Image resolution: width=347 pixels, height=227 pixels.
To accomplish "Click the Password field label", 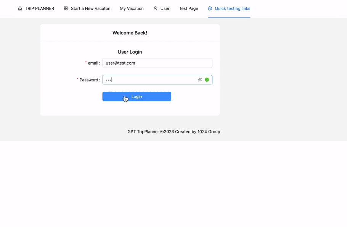I will point(89,80).
